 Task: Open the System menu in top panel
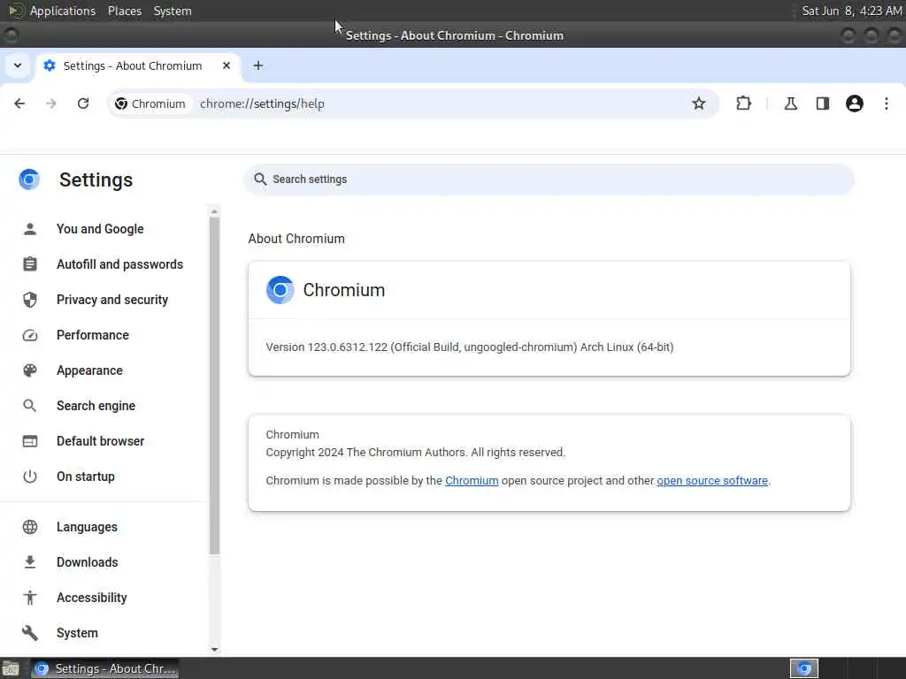point(173,11)
